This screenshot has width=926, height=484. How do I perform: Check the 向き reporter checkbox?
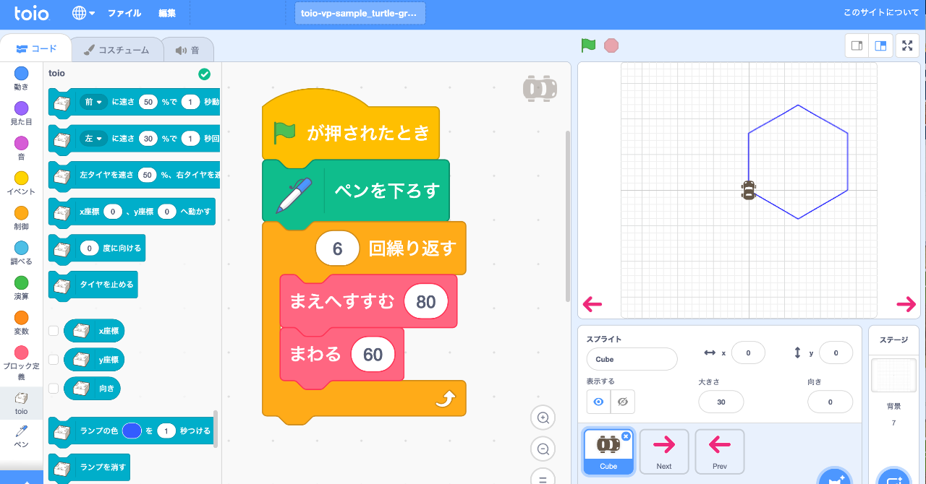(54, 388)
